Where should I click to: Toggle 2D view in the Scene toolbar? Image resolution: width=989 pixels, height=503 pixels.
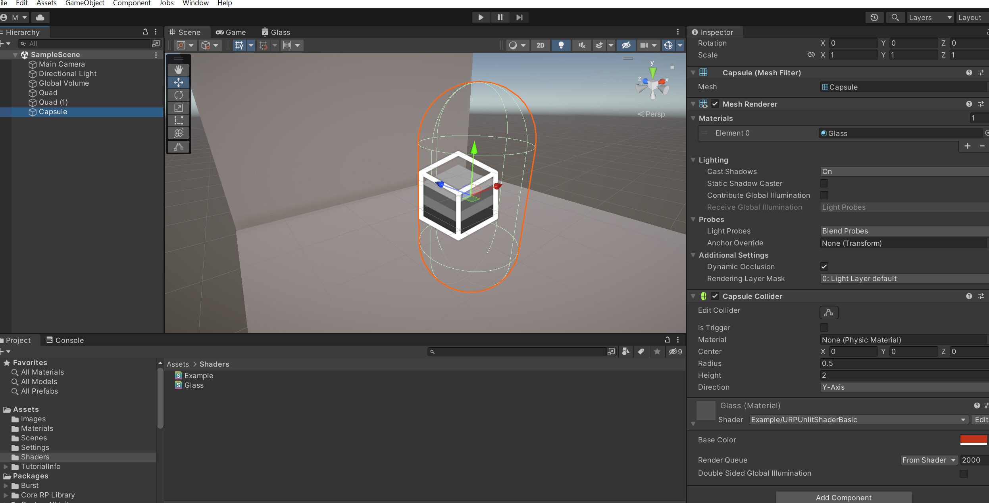[540, 45]
